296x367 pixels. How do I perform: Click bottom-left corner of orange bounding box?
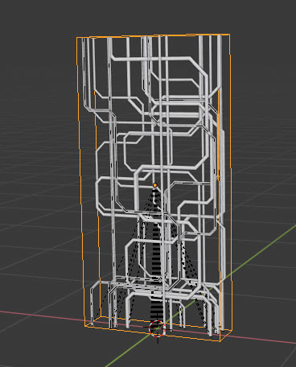pyautogui.click(x=86, y=326)
